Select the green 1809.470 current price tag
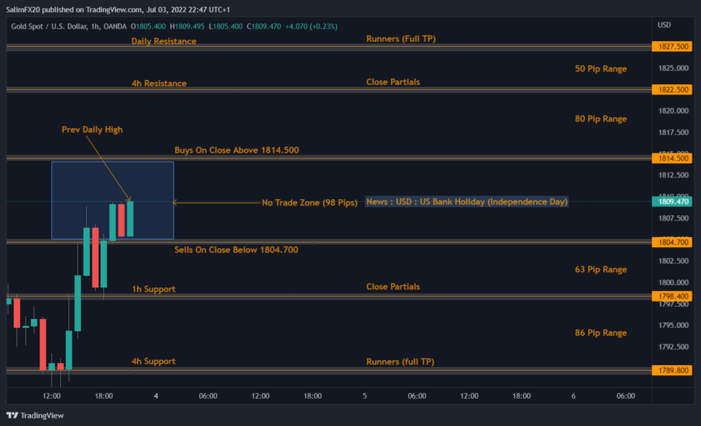The width and height of the screenshot is (701, 426). [x=674, y=202]
